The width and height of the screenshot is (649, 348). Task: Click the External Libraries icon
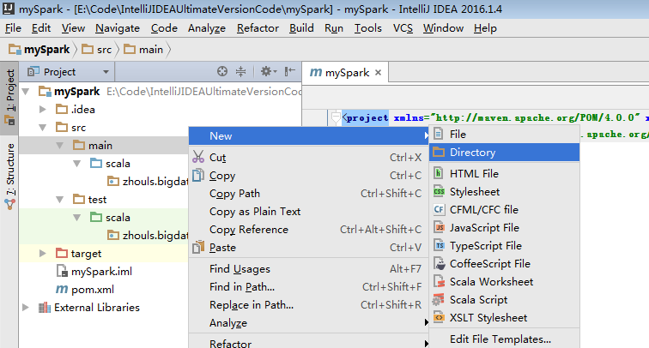coord(45,308)
